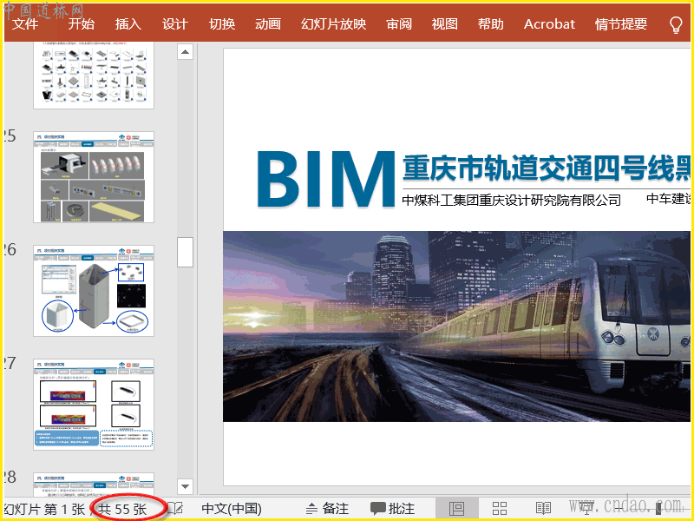The width and height of the screenshot is (694, 521).
Task: Click the '中煤科工集团重庆设计研究院有限公司' text
Action: tap(511, 201)
